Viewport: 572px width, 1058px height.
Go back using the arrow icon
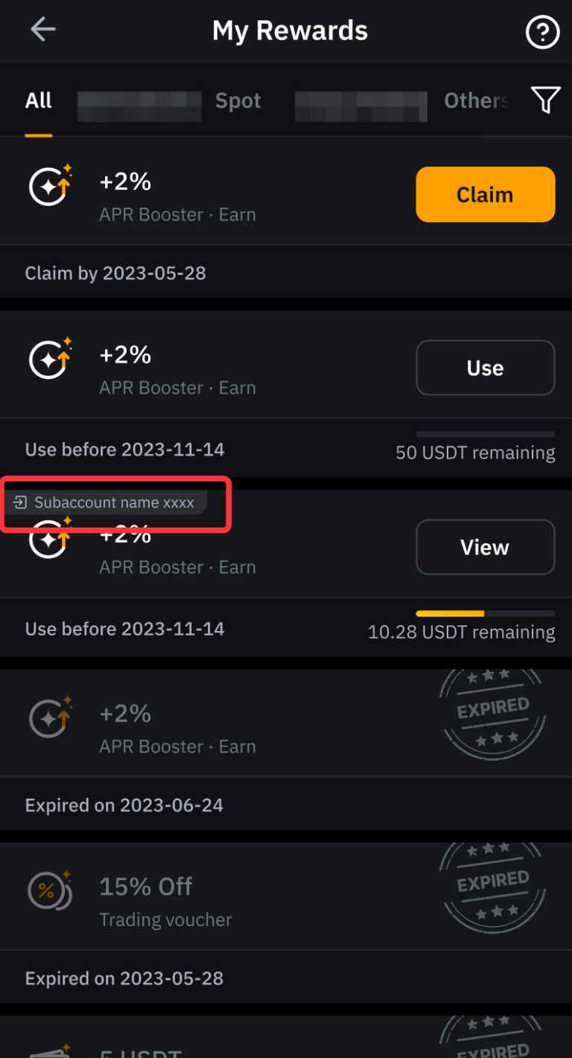[x=43, y=31]
